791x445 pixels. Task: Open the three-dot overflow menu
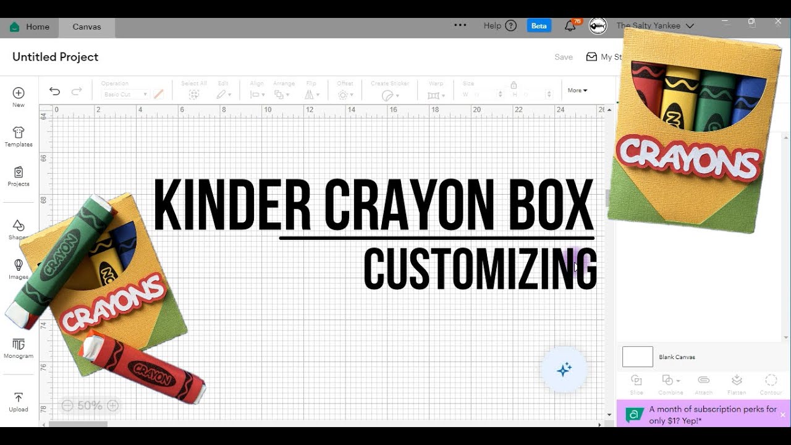(x=460, y=25)
